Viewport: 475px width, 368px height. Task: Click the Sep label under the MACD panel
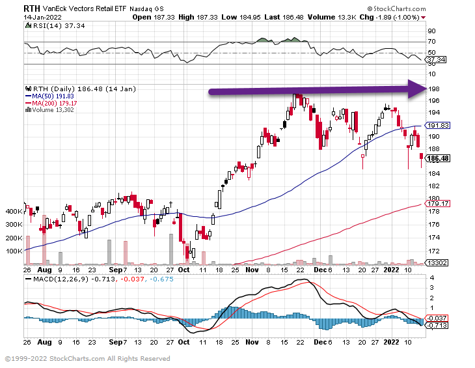click(x=116, y=342)
